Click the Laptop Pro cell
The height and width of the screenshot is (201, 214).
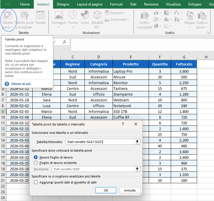pos(131,71)
